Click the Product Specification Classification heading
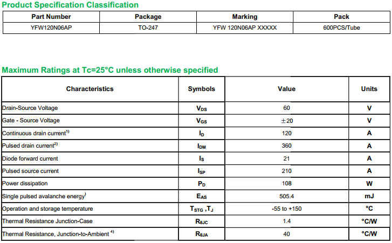Image resolution: width=392 pixels, height=243 pixels. tap(70, 5)
